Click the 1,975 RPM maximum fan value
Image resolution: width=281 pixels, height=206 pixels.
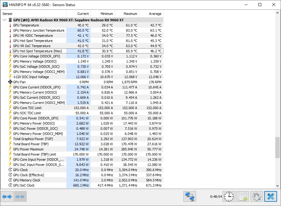point(129,82)
